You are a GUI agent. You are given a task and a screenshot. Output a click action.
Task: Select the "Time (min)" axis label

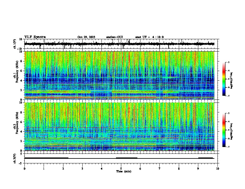[124, 171]
